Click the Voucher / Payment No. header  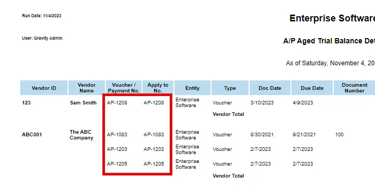click(124, 88)
